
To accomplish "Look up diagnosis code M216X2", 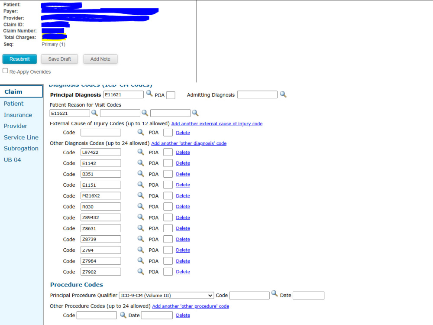I will point(141,196).
